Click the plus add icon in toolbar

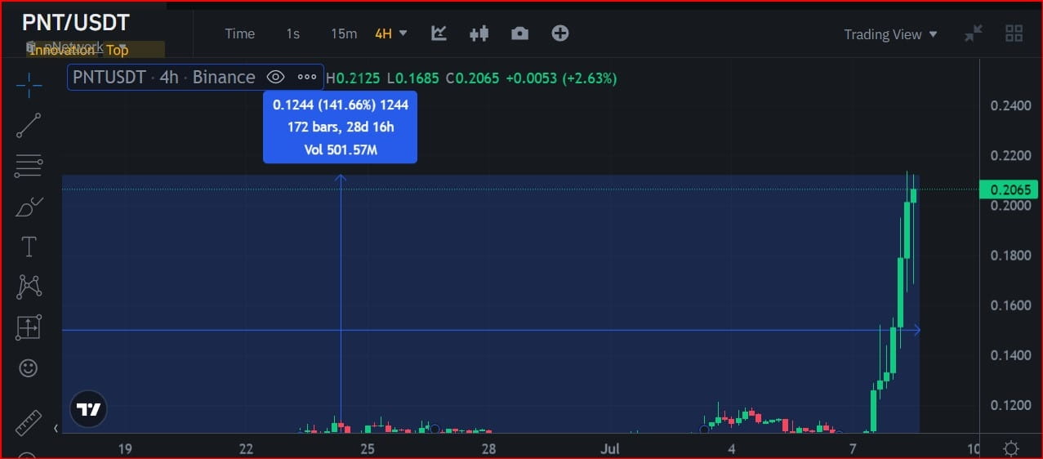560,33
